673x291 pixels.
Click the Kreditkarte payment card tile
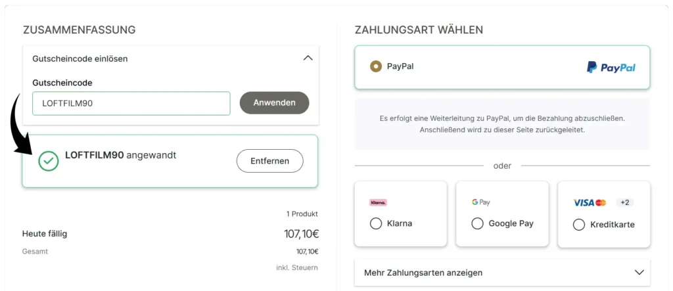pyautogui.click(x=604, y=213)
